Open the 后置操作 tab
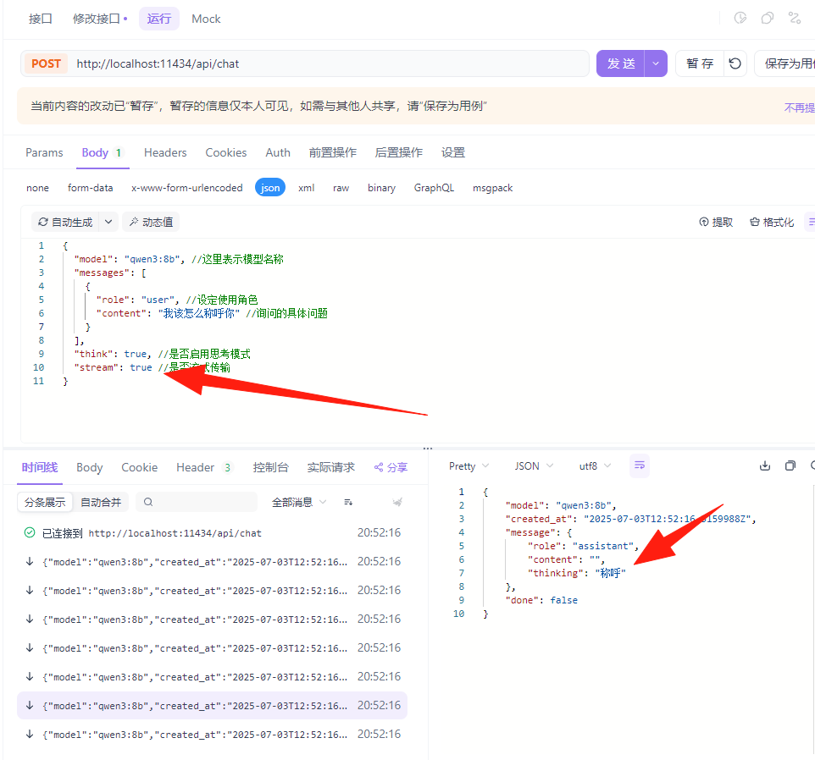This screenshot has height=760, width=815. tap(399, 152)
